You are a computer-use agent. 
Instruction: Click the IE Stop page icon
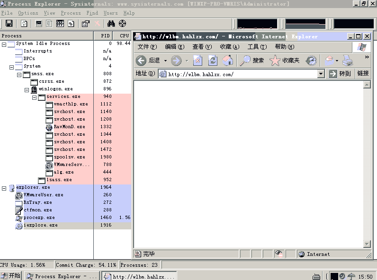click(x=197, y=61)
